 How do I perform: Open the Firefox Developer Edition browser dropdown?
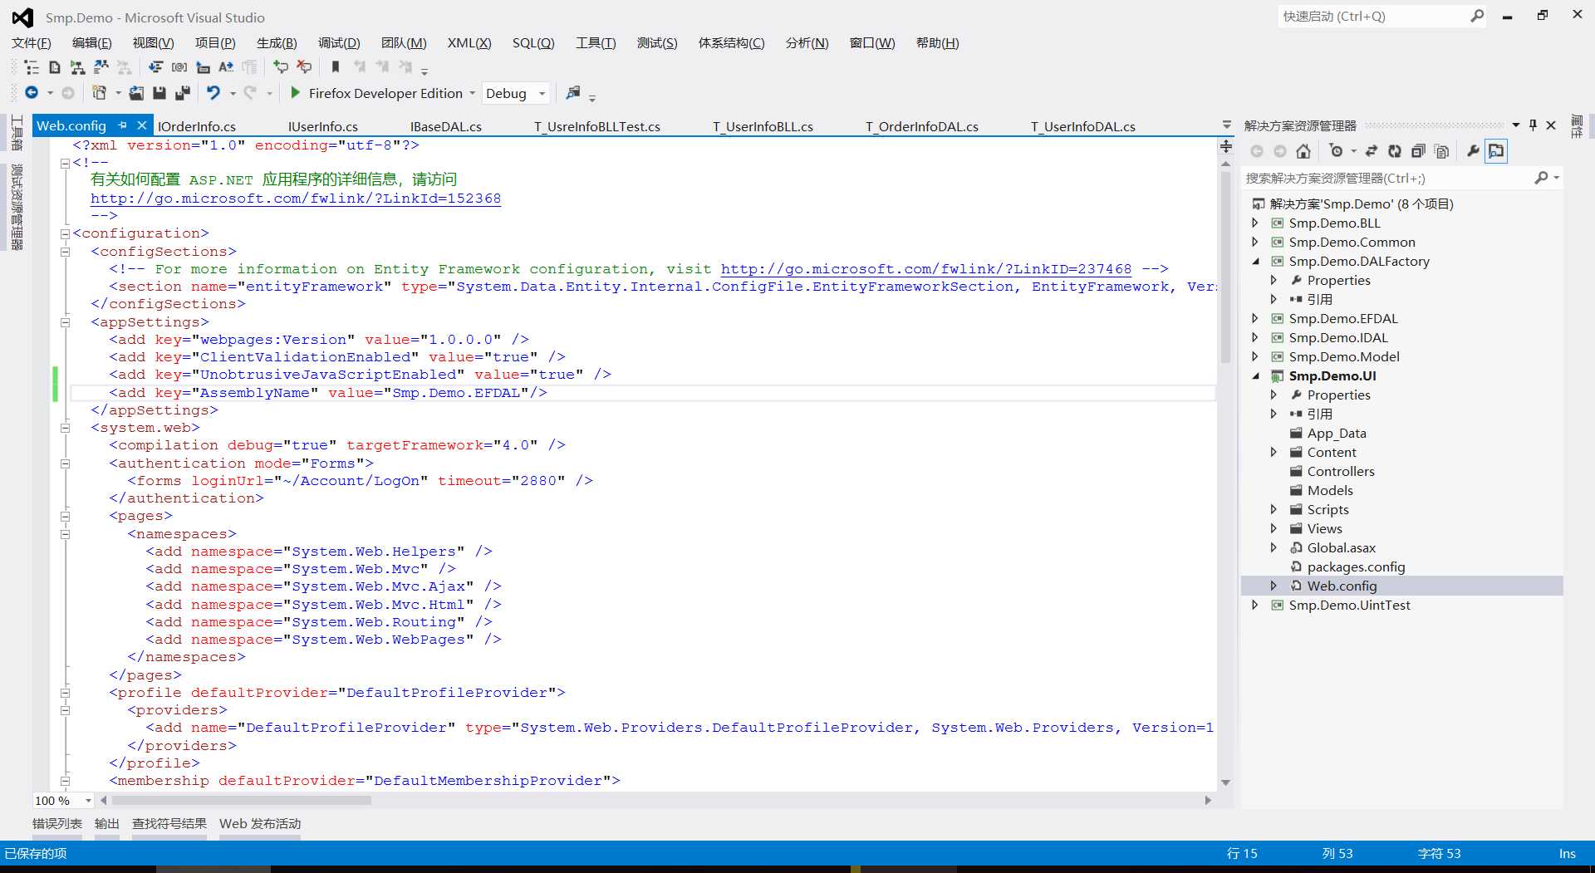(473, 93)
